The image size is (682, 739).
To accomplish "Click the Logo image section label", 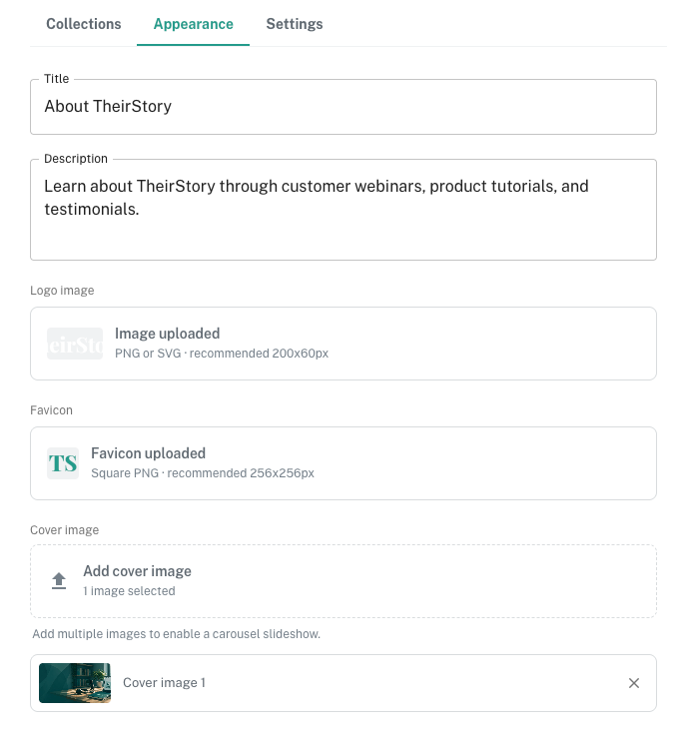I will click(62, 291).
